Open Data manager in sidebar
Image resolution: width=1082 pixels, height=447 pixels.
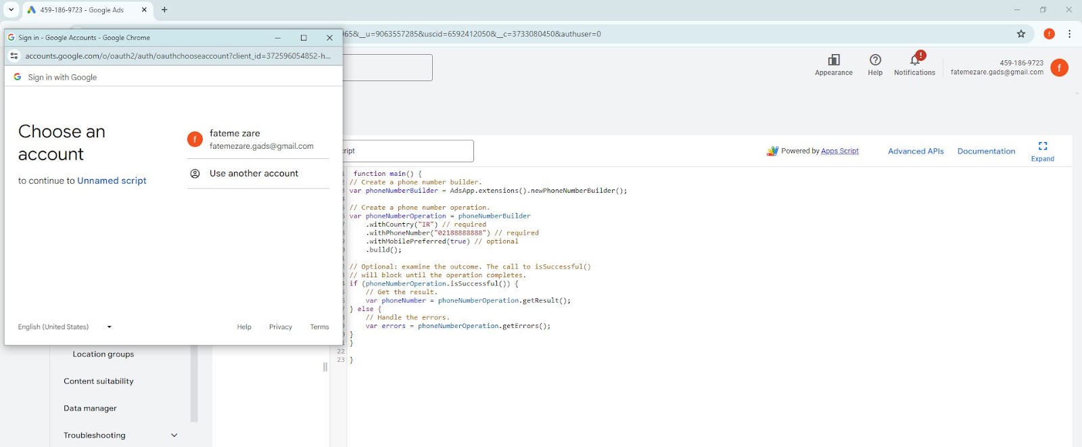pos(90,408)
